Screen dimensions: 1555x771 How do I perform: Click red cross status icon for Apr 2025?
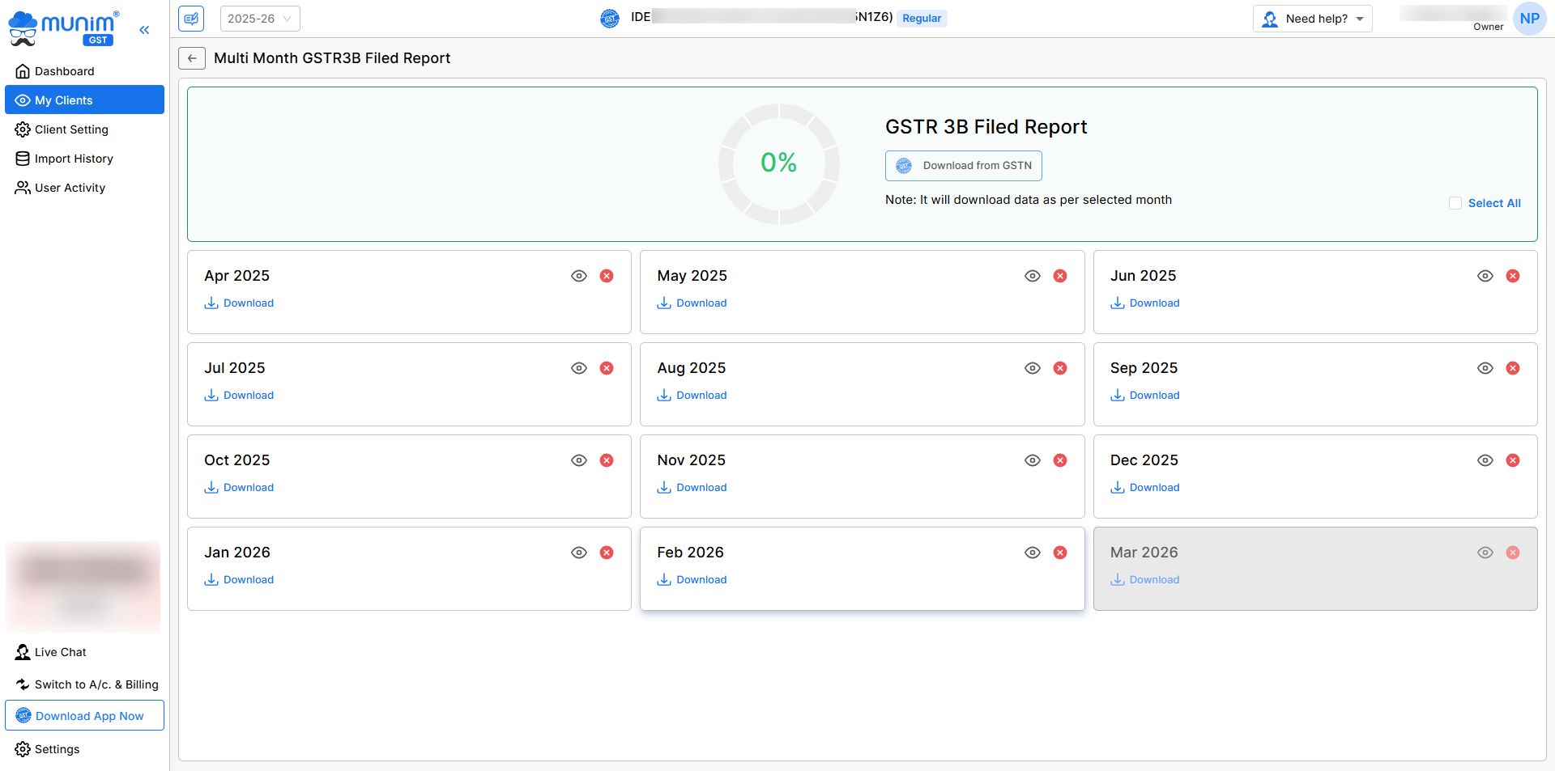[607, 276]
